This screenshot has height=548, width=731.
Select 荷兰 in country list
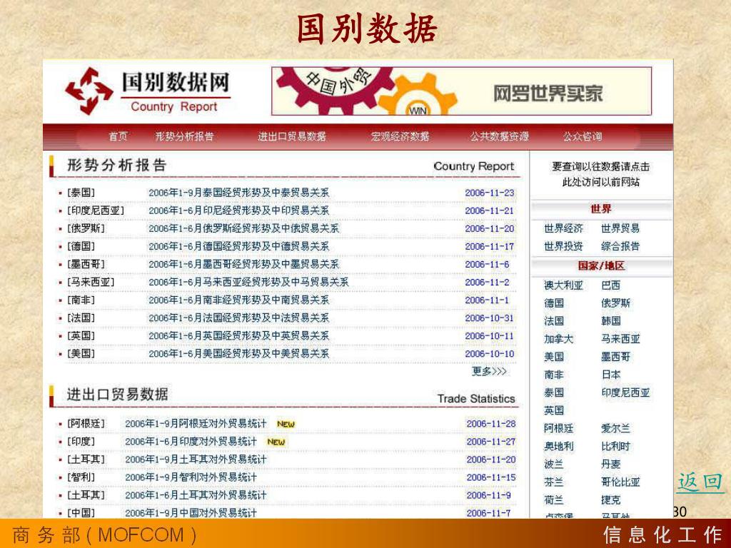pyautogui.click(x=554, y=500)
